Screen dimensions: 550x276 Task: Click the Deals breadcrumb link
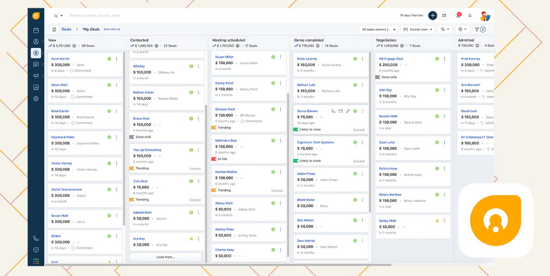click(x=67, y=29)
